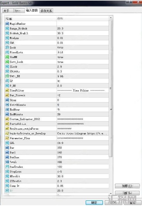This screenshot has height=206, width=142.
Task: Open the 依存关系 tab
Action: point(46,11)
